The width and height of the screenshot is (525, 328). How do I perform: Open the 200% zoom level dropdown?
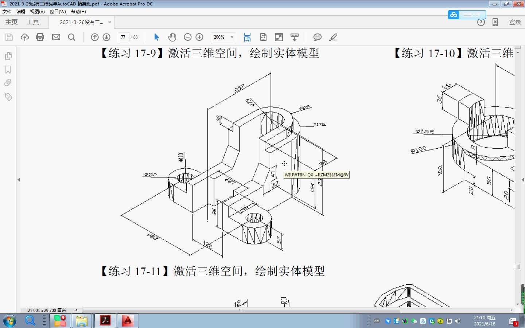click(233, 37)
